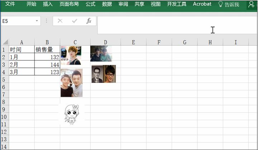Image resolution: width=258 pixels, height=150 pixels.
Task: Click cell B3 containing 144
Action: [x=47, y=65]
